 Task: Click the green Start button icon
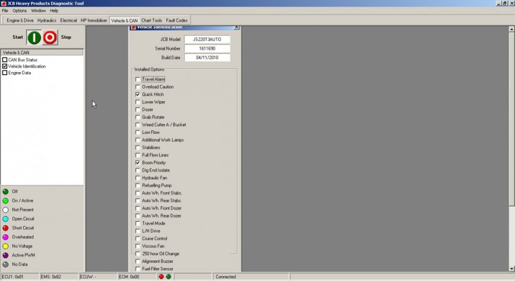34,38
